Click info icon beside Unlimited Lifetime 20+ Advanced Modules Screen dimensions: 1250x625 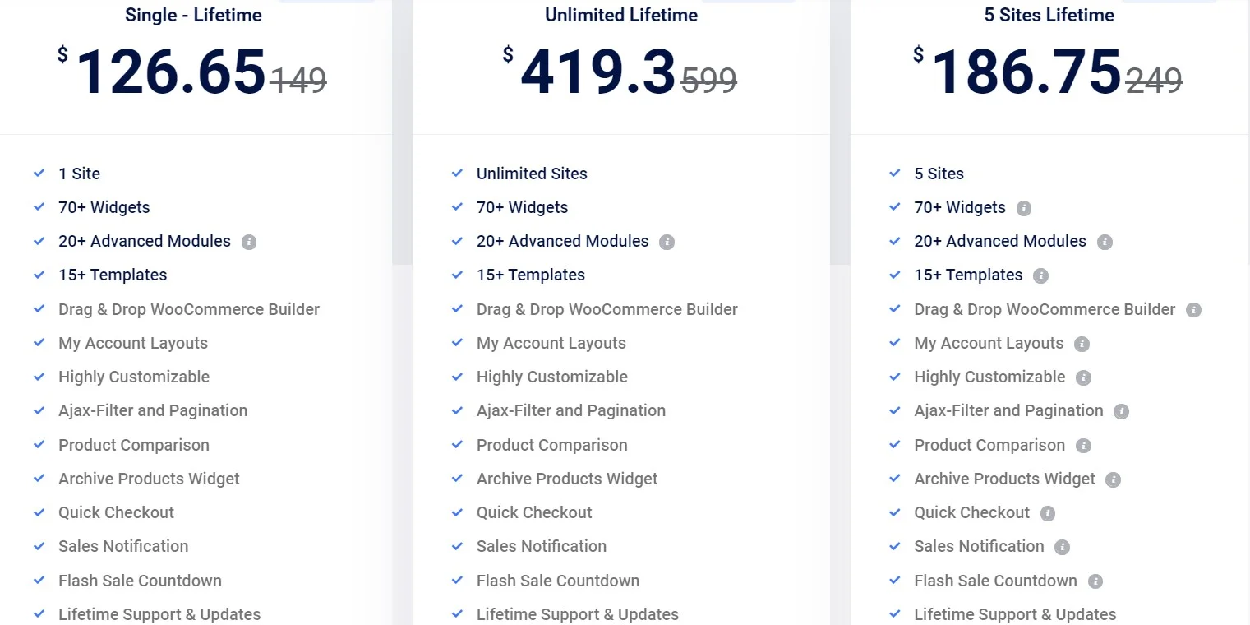pyautogui.click(x=667, y=243)
